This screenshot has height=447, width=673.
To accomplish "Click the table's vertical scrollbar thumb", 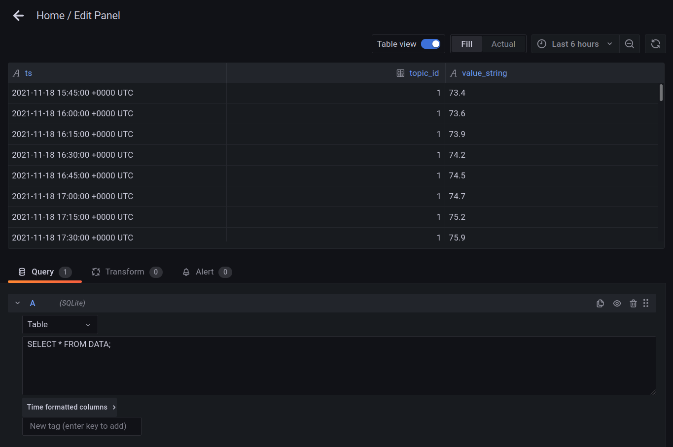I will pyautogui.click(x=661, y=93).
